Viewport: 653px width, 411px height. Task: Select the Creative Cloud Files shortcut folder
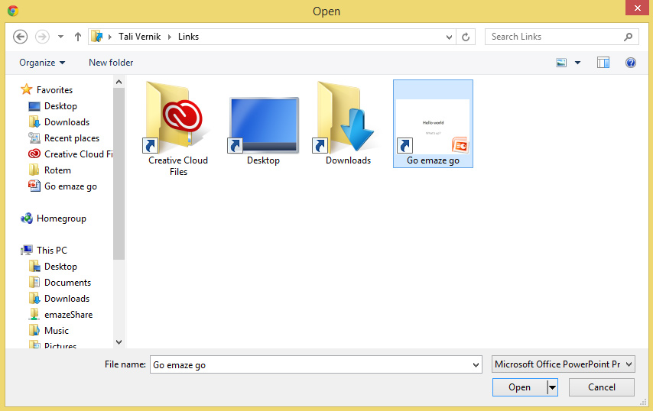(x=178, y=128)
